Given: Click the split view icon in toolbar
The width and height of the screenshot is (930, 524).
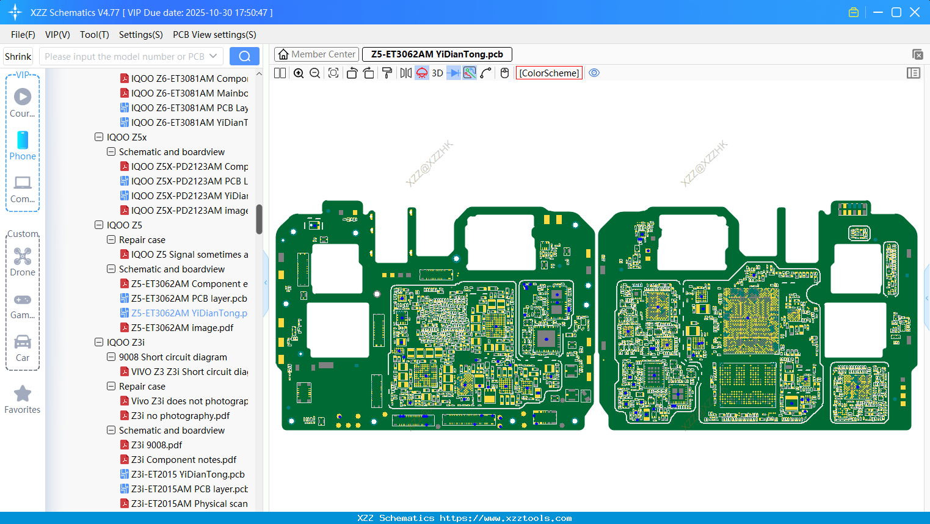Looking at the screenshot, I should click(x=280, y=73).
